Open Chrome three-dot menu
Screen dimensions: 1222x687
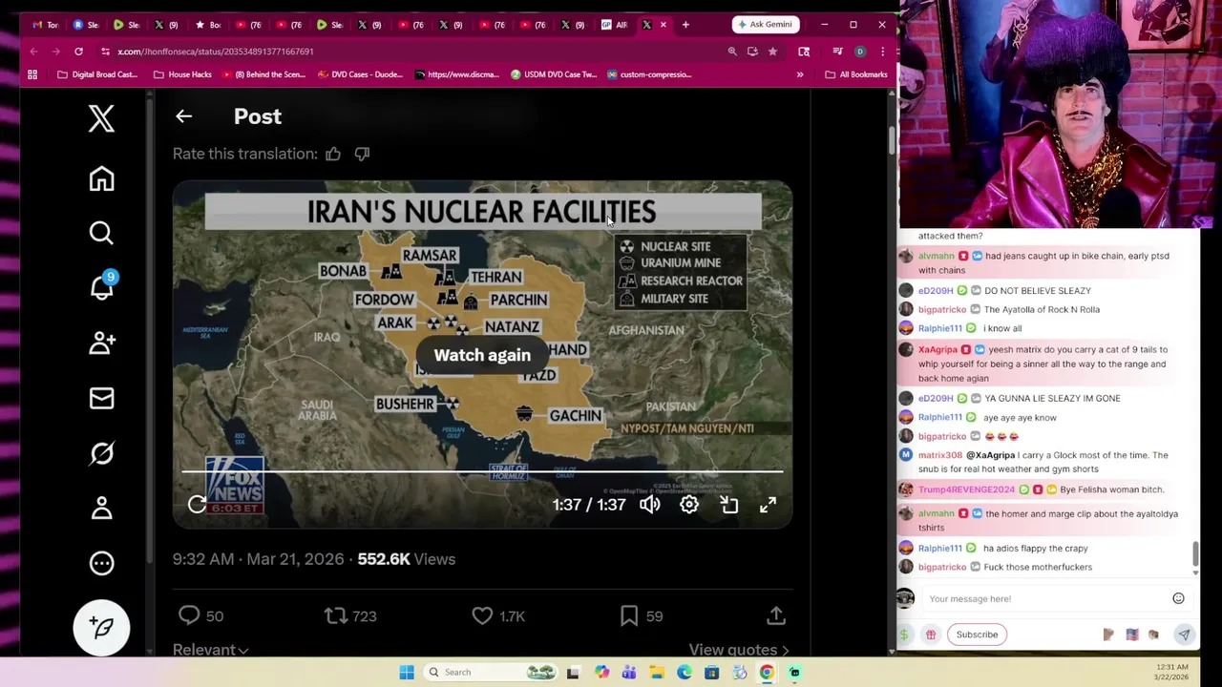tap(882, 52)
